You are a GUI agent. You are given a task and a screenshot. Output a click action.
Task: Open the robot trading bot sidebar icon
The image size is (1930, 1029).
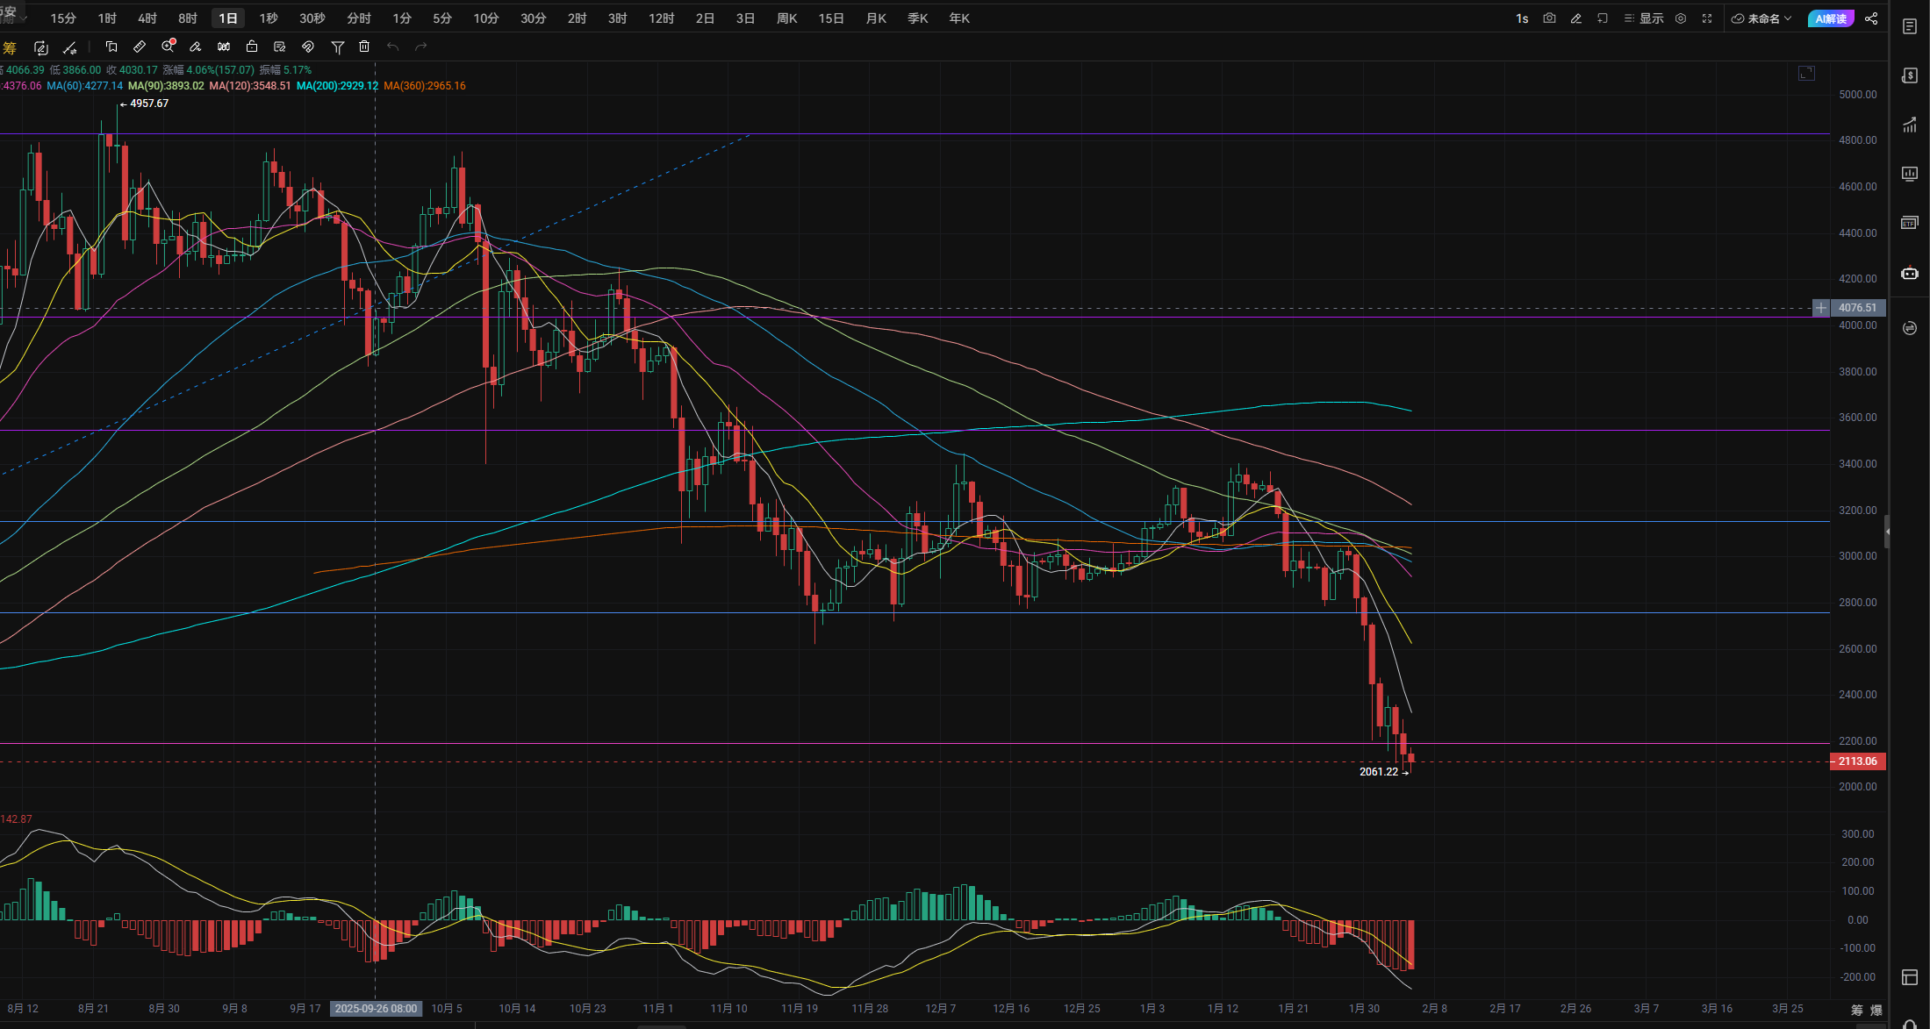[1909, 273]
